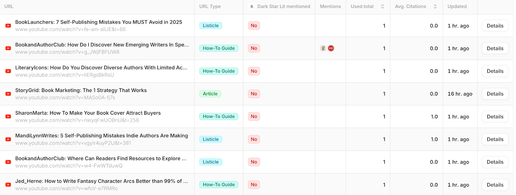Click the Listicle tag on MandiLynnWrites row
This screenshot has height=195, width=516.
[x=211, y=139]
